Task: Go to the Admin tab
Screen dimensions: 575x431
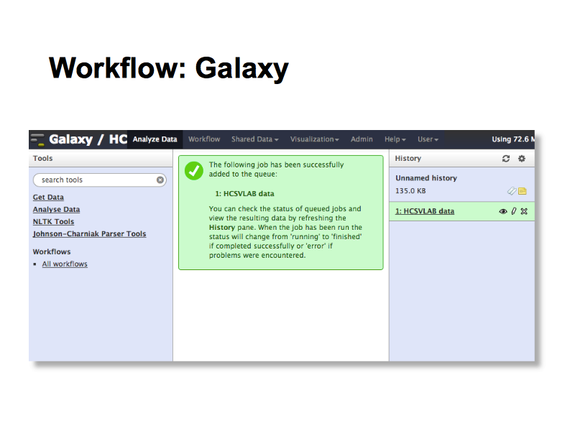Action: (x=362, y=139)
